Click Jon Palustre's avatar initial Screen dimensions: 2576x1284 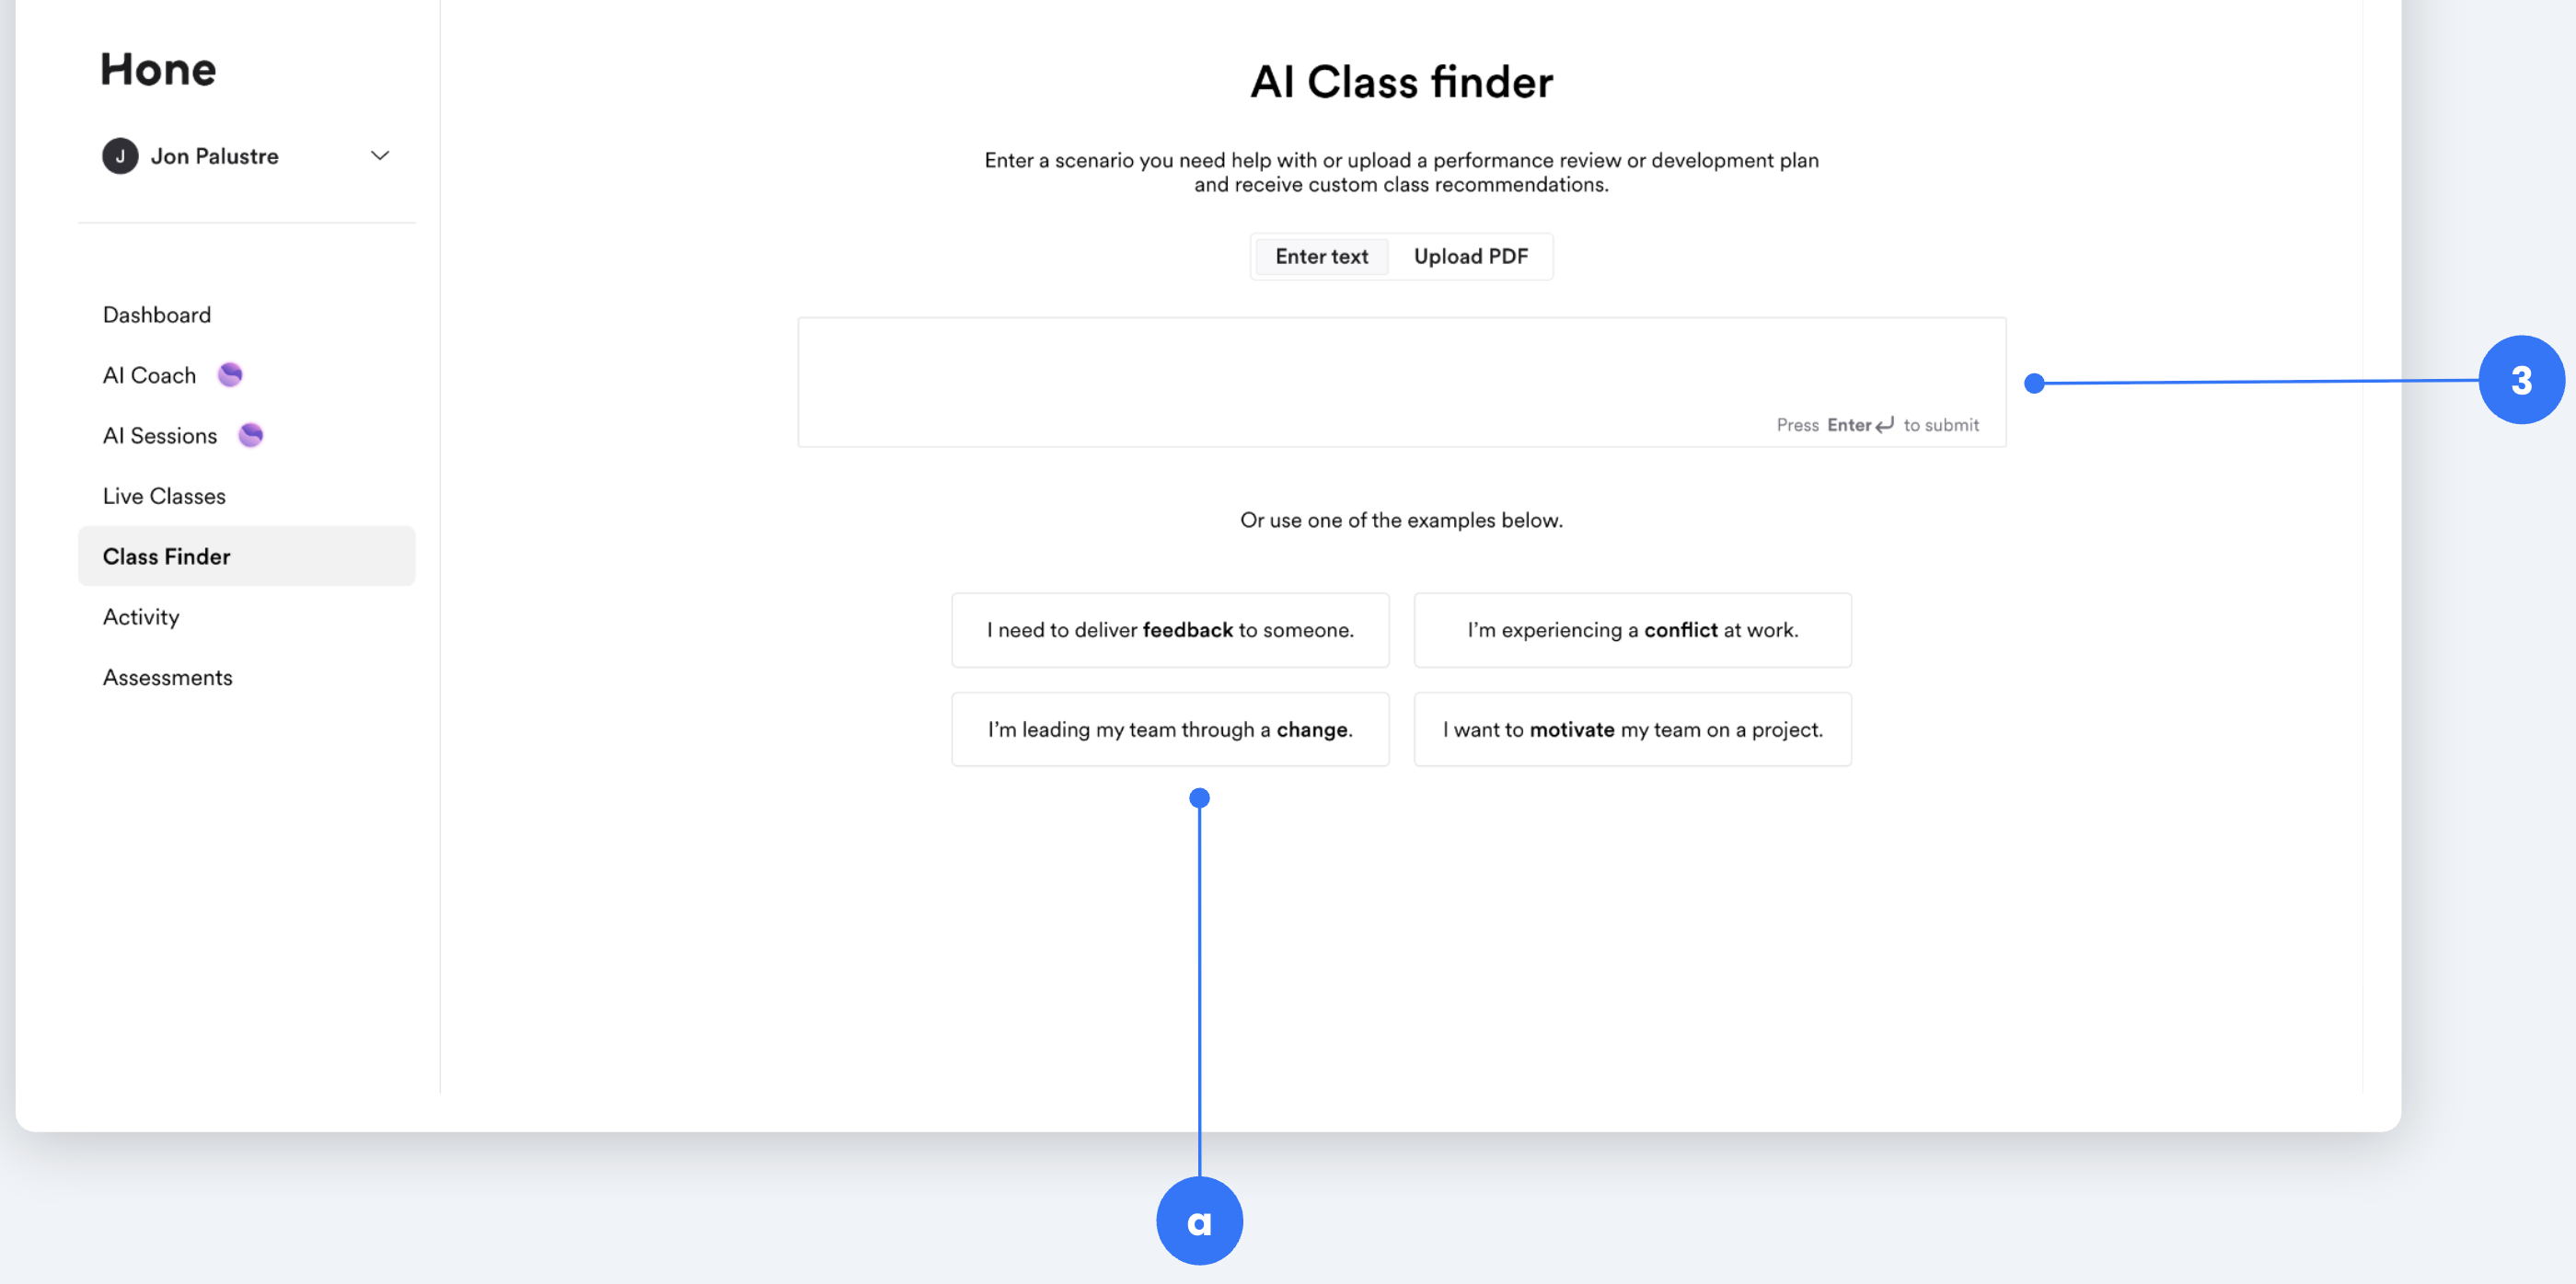120,155
